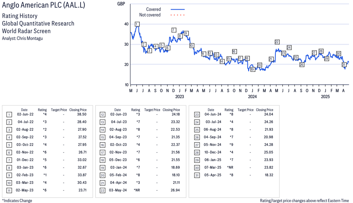Screen dimensions: 353x203
Task: Click the index box for the 02-Jun-22 row
Action: [x=9, y=115]
